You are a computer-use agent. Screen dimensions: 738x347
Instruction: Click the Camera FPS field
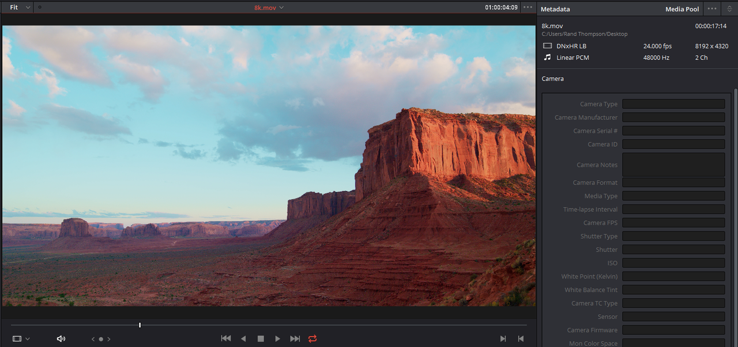(x=673, y=223)
